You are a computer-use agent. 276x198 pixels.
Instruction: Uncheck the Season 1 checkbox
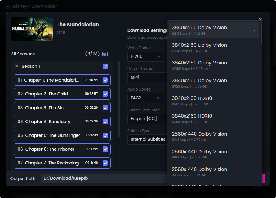105,66
